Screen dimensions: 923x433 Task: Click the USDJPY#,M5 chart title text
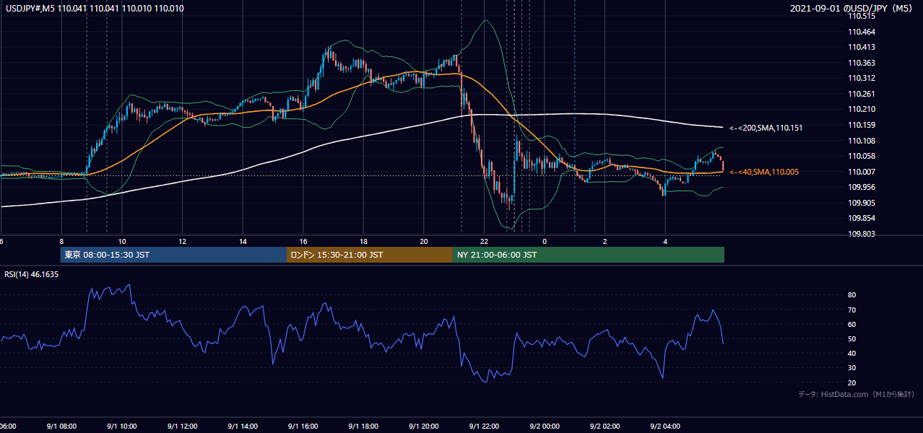point(93,9)
